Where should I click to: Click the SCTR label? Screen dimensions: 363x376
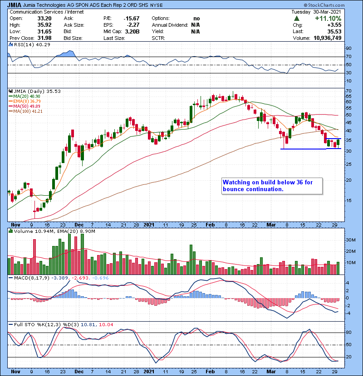click(158, 38)
